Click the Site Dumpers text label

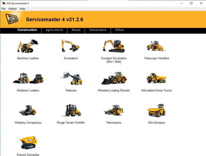(156, 123)
